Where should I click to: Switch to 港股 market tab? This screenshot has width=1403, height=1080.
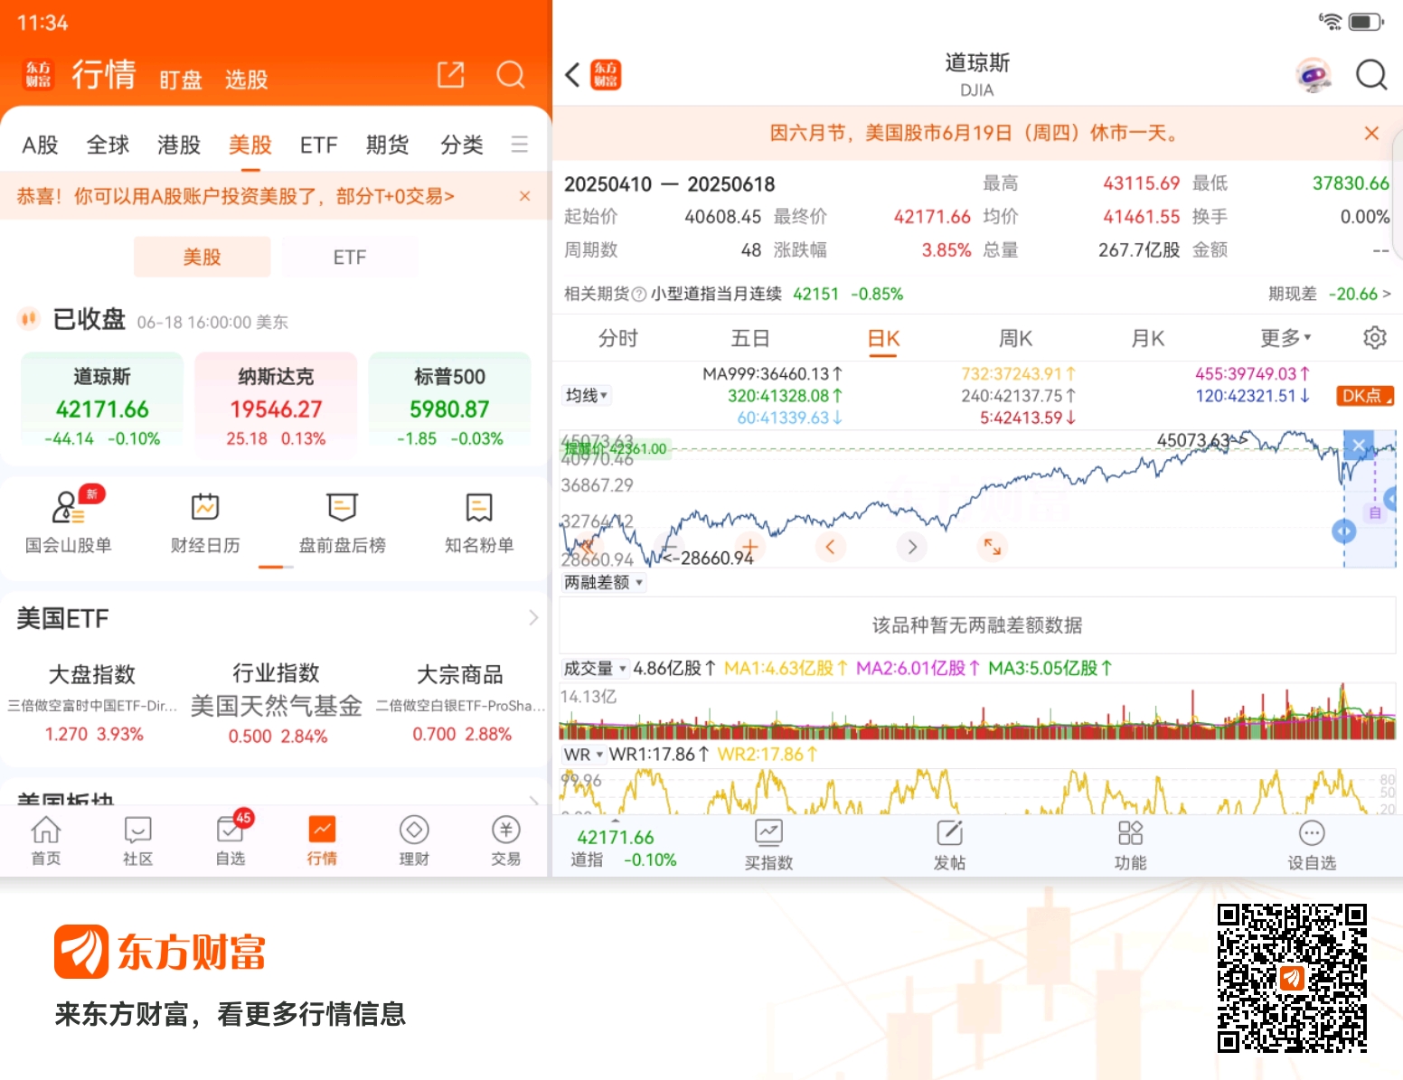point(179,145)
